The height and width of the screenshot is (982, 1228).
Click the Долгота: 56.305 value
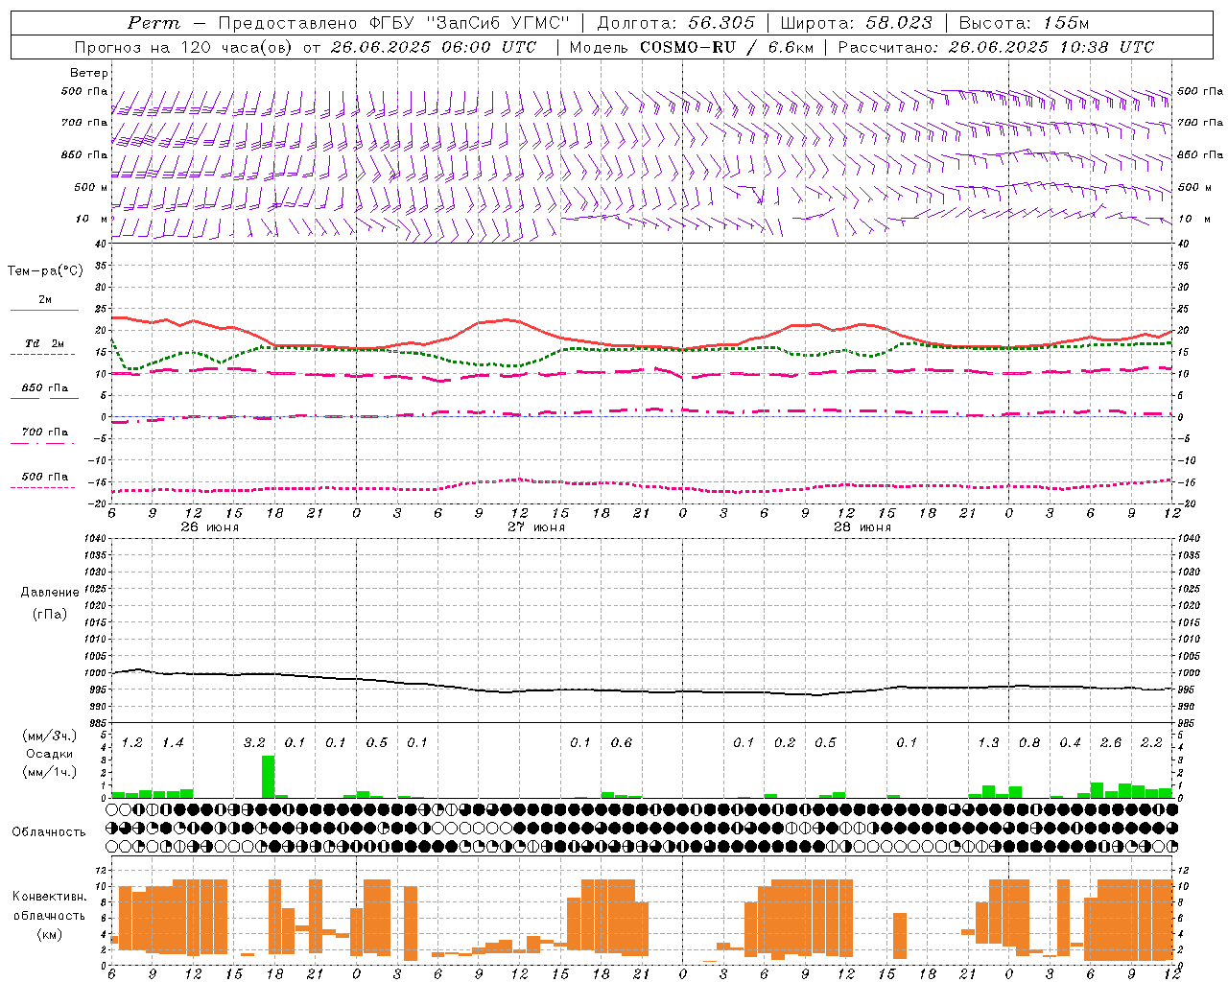coord(676,23)
